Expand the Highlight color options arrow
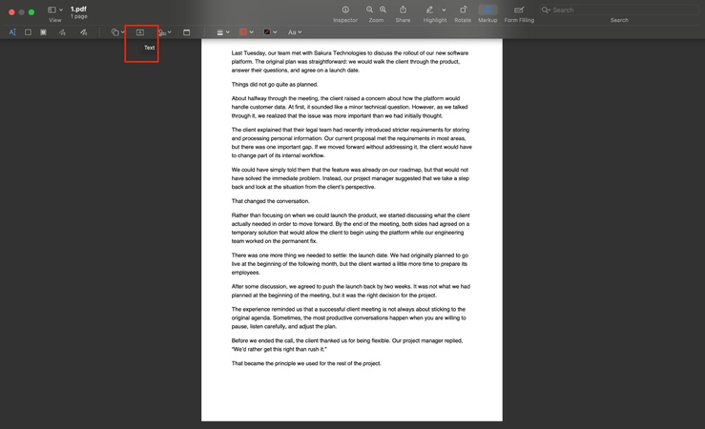 (x=444, y=10)
